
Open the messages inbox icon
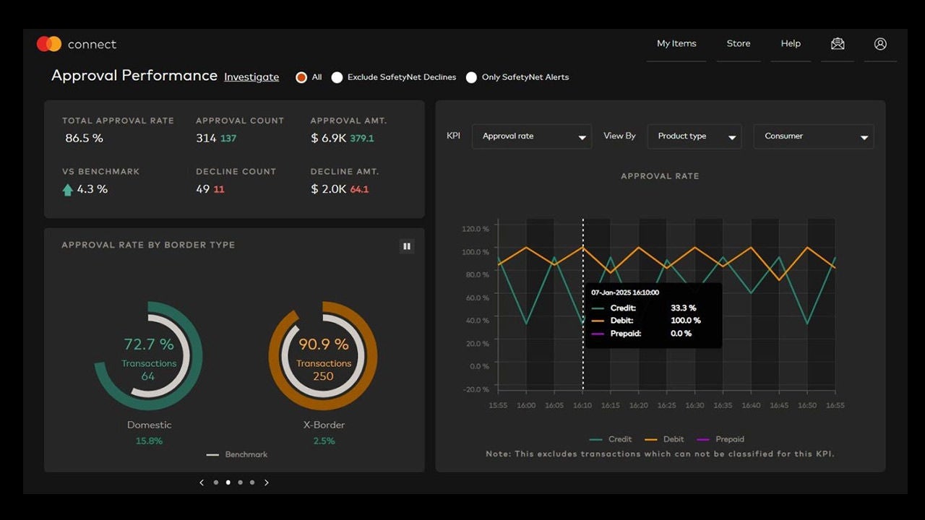[x=838, y=44]
